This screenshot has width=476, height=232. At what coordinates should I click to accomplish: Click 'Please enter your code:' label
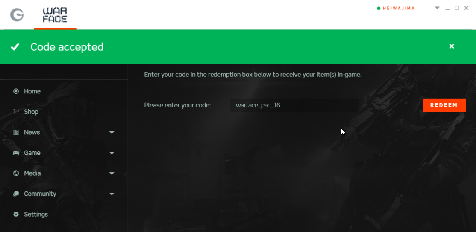[177, 105]
